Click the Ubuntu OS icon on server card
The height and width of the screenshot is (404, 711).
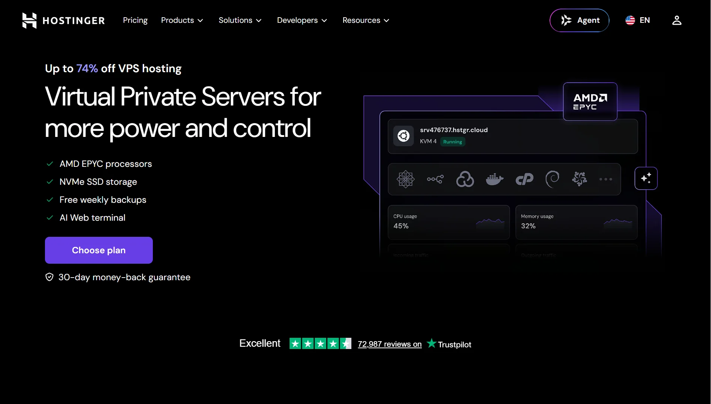(403, 136)
